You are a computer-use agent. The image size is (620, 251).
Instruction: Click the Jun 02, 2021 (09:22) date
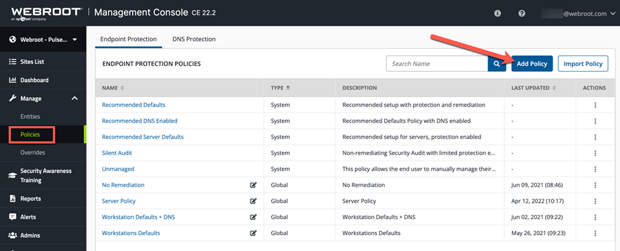pos(537,217)
